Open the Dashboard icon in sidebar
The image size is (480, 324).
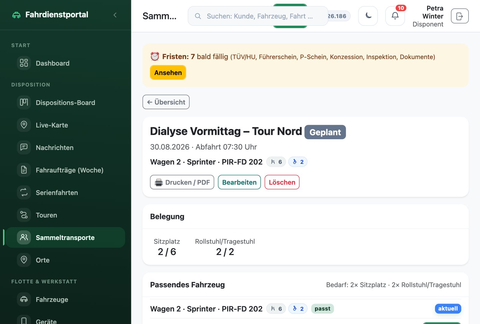pyautogui.click(x=24, y=63)
